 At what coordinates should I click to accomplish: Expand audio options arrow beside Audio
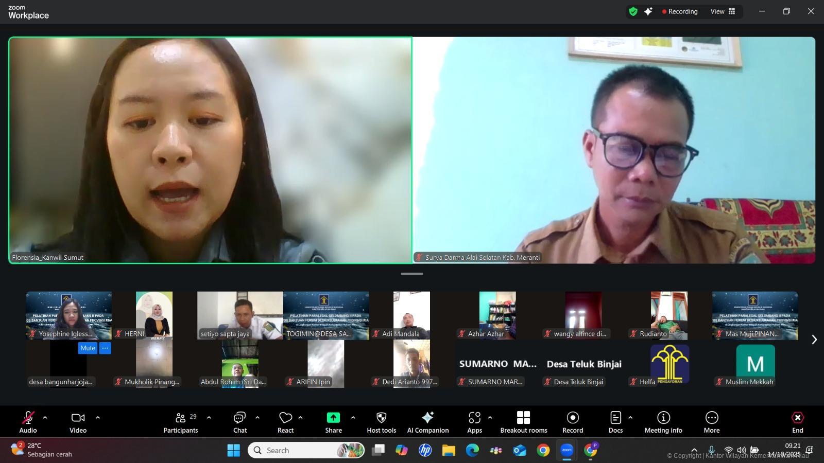coord(45,418)
